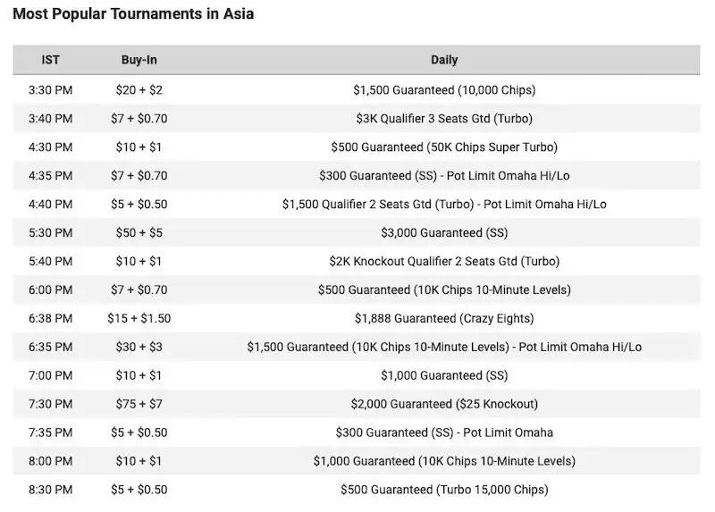Screen dimensions: 715x512
Task: Select the $1,888 Guaranteed (Crazy Eights) tournament
Action: [444, 318]
